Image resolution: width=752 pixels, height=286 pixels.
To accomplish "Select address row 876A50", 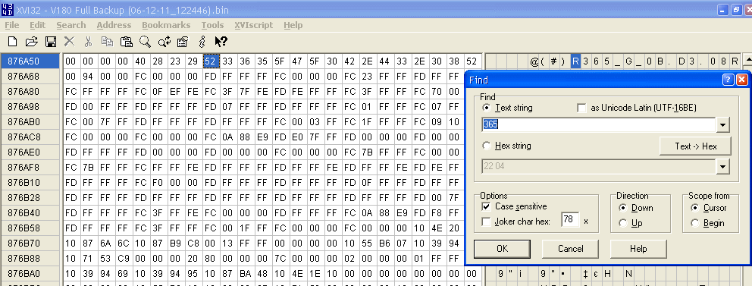I will click(x=30, y=61).
